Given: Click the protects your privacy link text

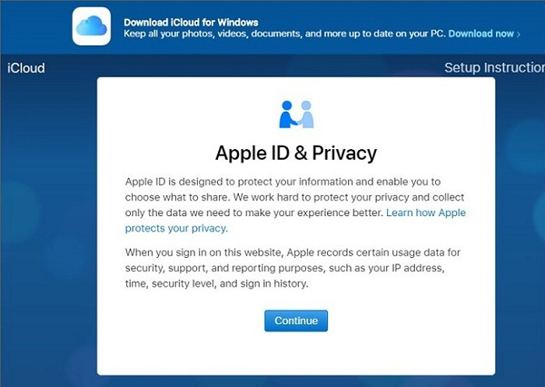Looking at the screenshot, I should (176, 229).
